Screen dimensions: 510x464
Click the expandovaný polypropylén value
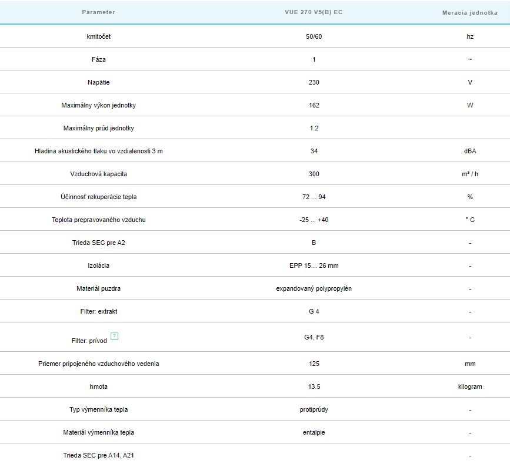click(314, 288)
